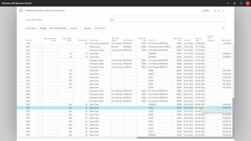Click the Reclassify from Dimension column header

coord(211,38)
